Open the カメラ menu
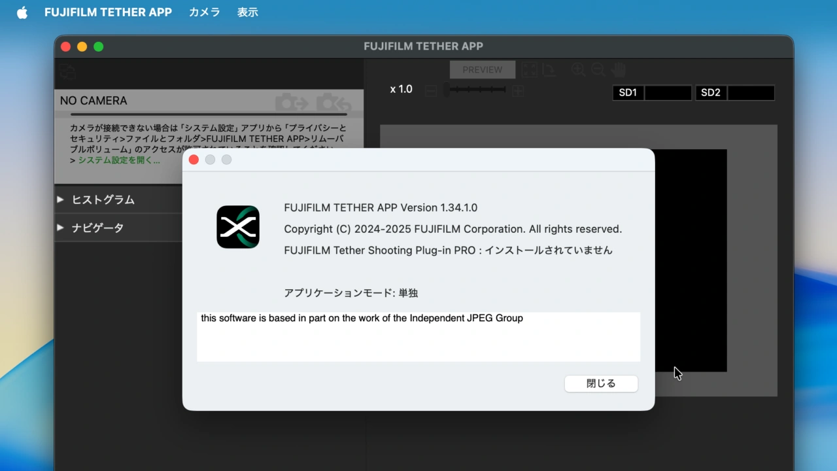837x471 pixels. click(x=204, y=12)
